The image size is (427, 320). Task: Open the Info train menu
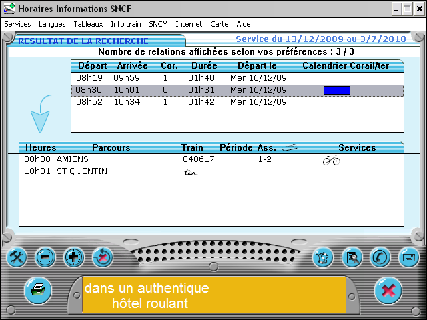127,24
